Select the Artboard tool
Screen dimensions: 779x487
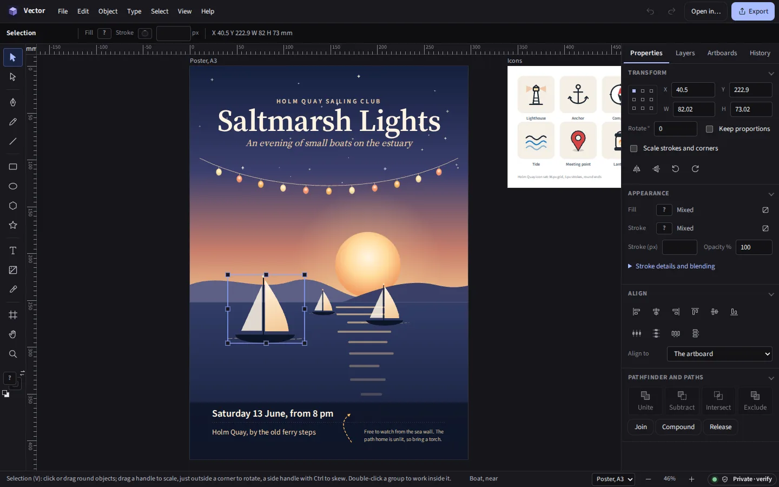13,315
